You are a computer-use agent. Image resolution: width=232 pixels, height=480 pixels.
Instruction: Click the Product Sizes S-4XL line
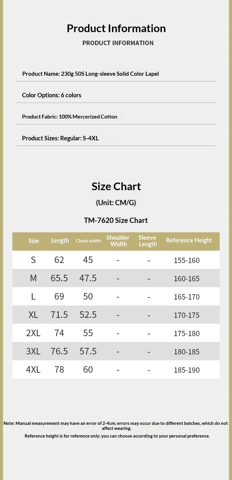[x=60, y=138]
